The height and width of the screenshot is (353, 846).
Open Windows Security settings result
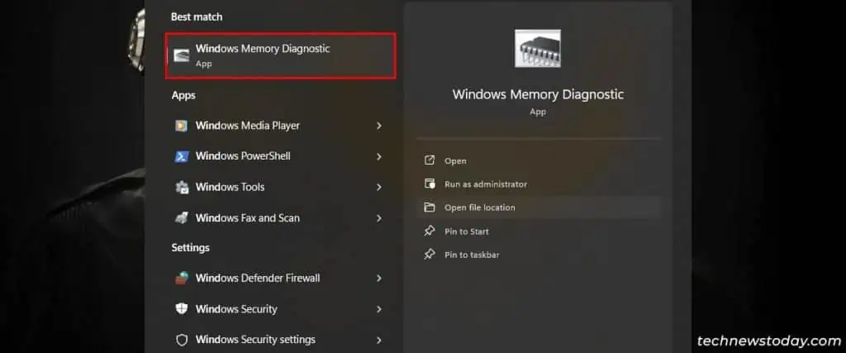pyautogui.click(x=281, y=340)
